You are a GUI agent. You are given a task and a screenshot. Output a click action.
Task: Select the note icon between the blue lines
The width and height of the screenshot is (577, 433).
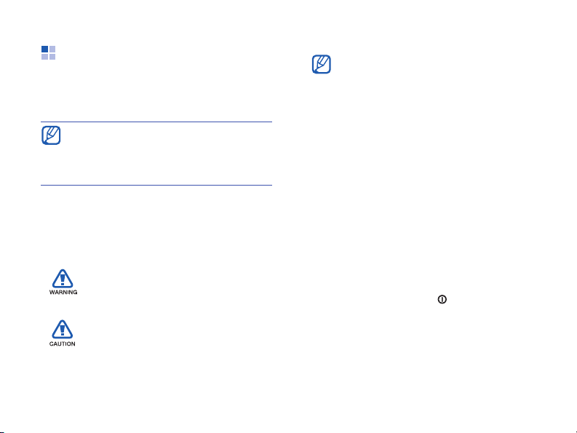(51, 135)
